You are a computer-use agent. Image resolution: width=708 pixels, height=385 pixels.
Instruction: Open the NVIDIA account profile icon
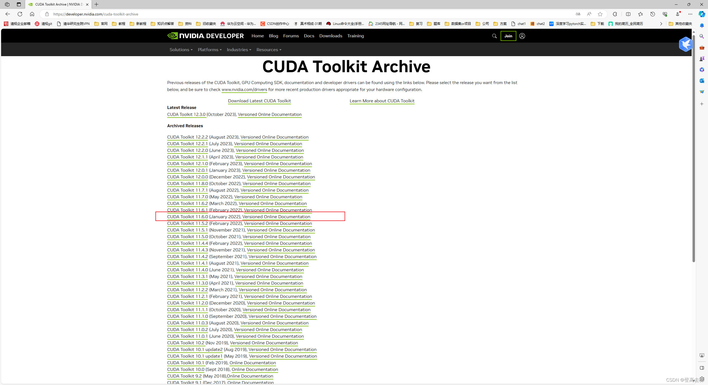(x=522, y=36)
